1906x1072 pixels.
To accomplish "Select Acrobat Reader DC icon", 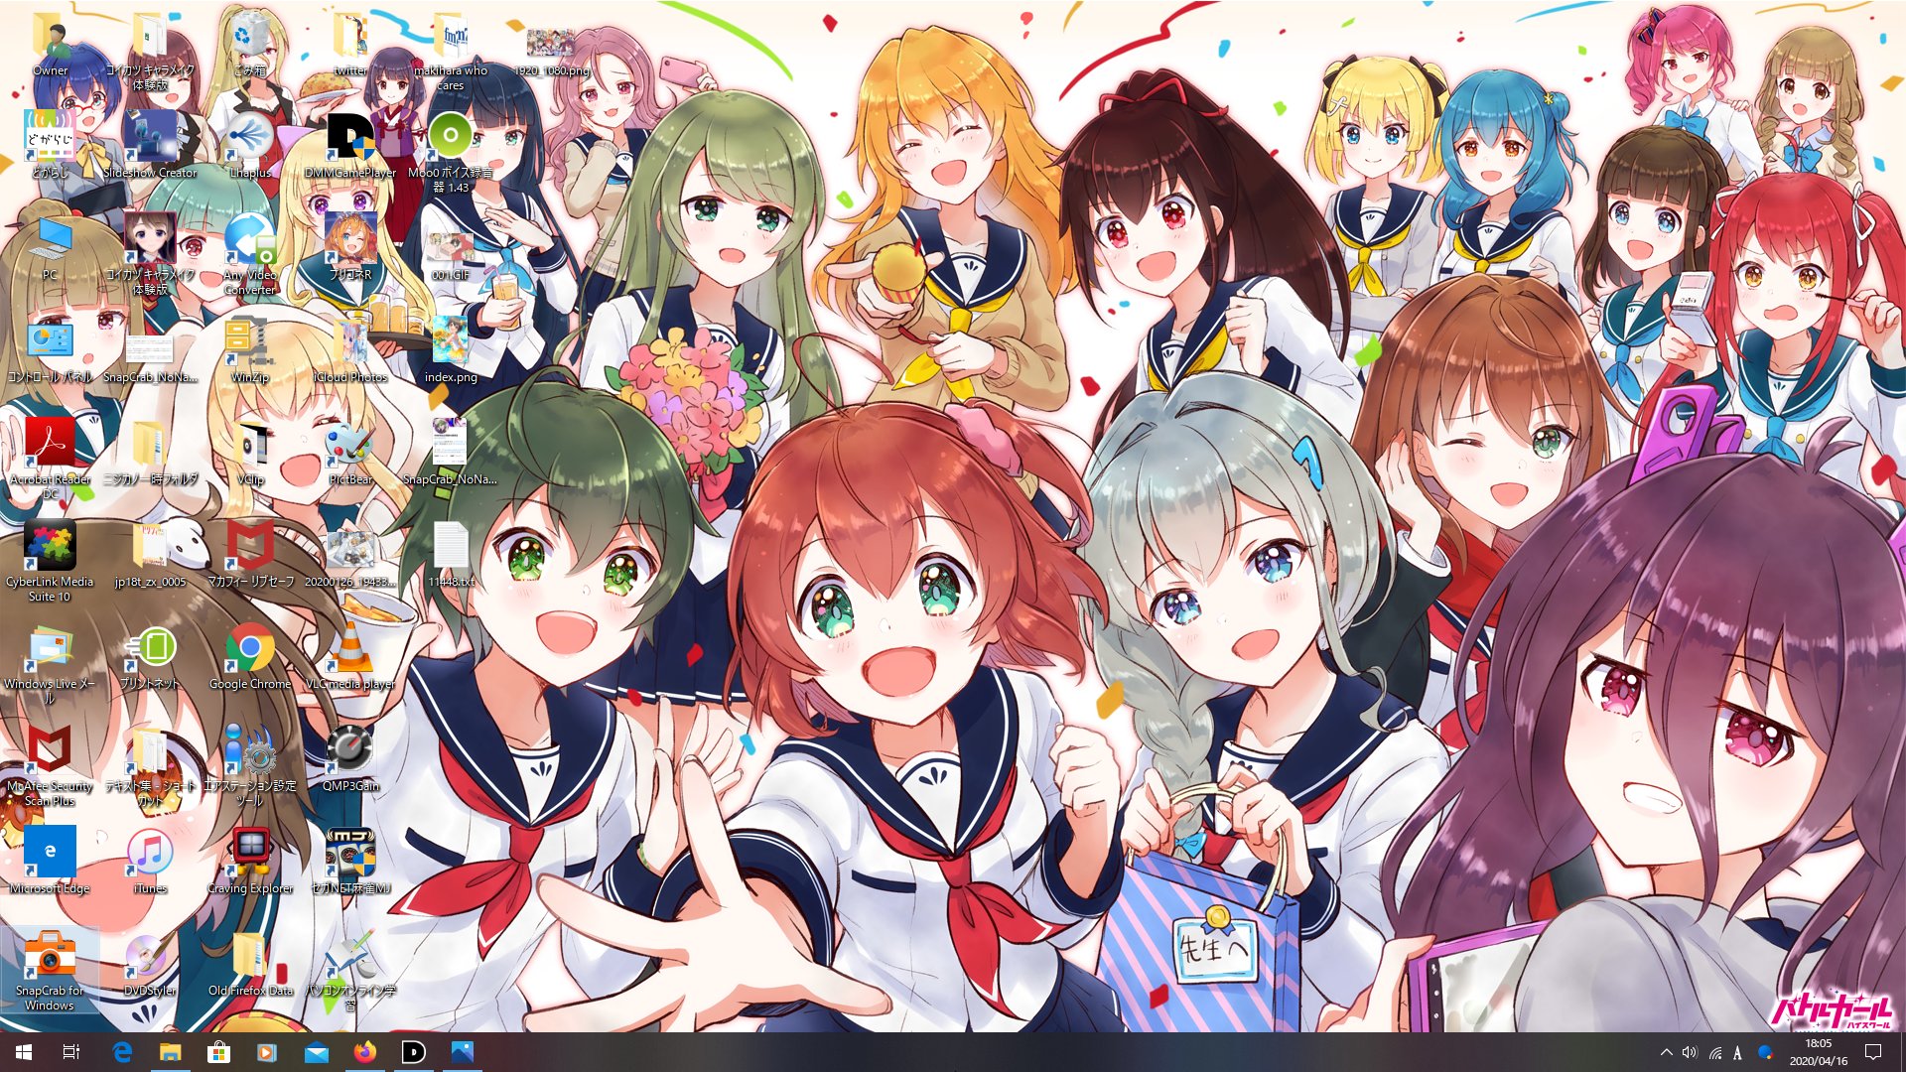I will pos(50,447).
